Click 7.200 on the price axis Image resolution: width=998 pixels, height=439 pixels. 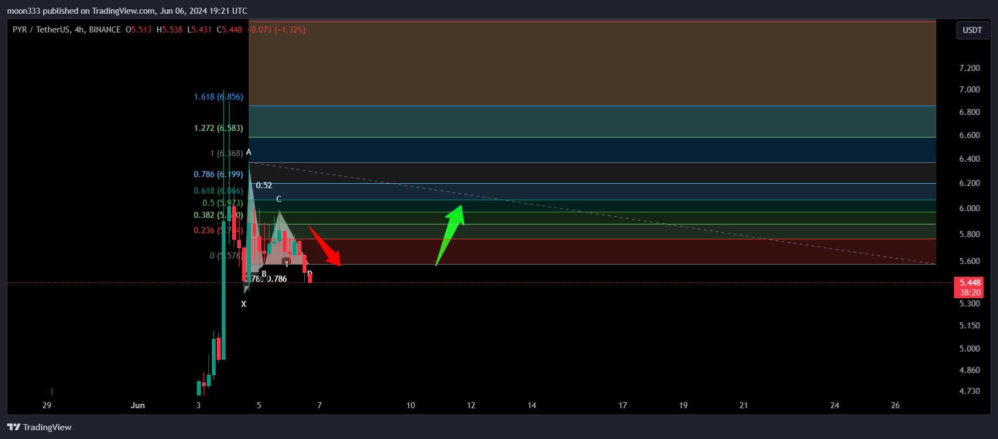point(969,68)
